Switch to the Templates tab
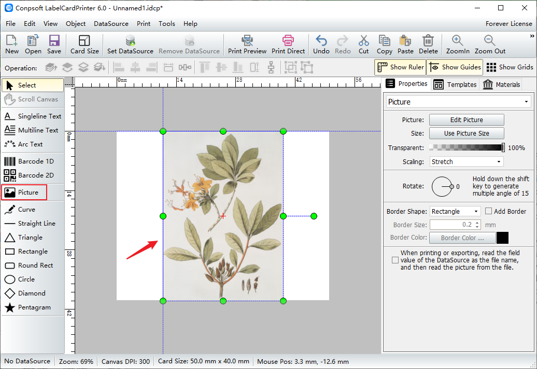Screen dimensions: 537x369 (x=455, y=84)
